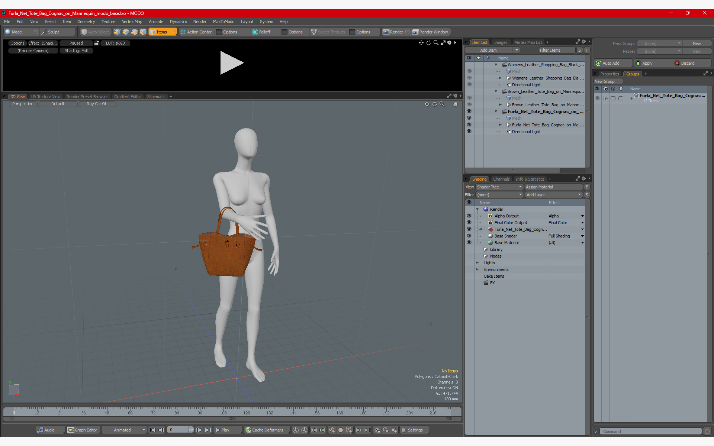Step forward one frame
This screenshot has height=446, width=714.
[199, 430]
